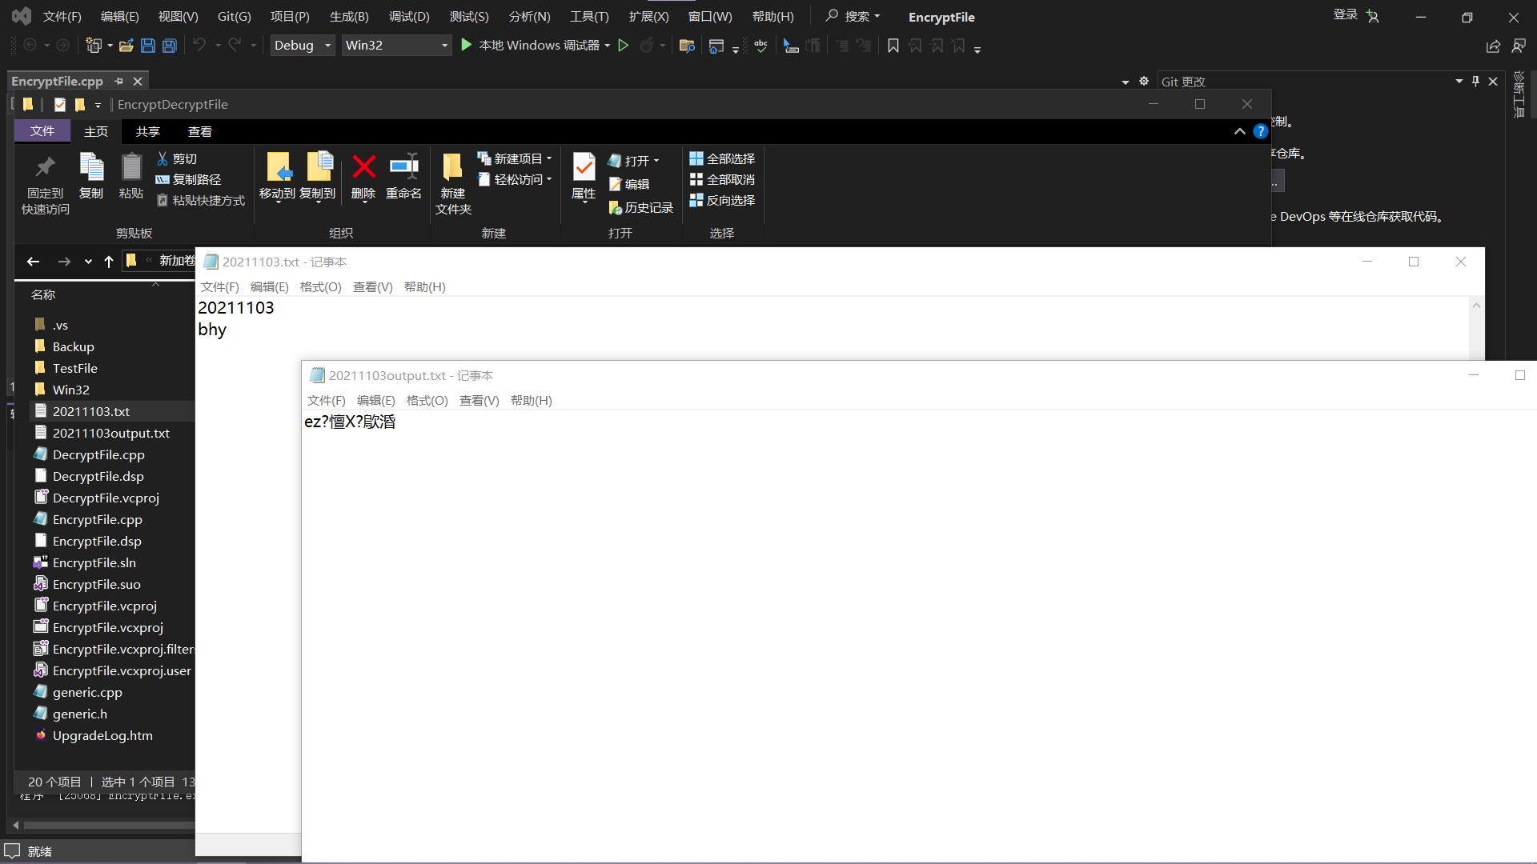
Task: Select EncryptFile.sln in file list
Action: 94,563
